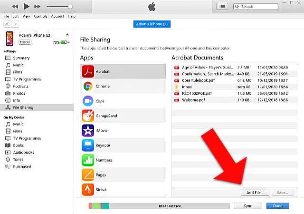The width and height of the screenshot is (304, 214).
Task: Select Core Rulebook.pdf document
Action: click(x=235, y=80)
